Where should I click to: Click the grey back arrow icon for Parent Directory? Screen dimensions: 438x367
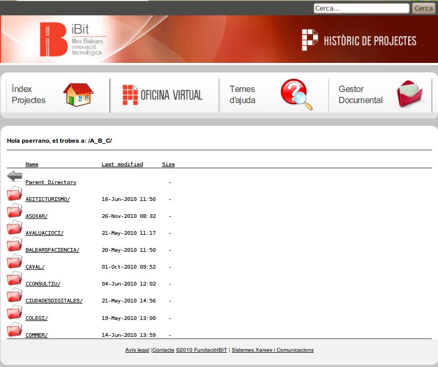(14, 176)
